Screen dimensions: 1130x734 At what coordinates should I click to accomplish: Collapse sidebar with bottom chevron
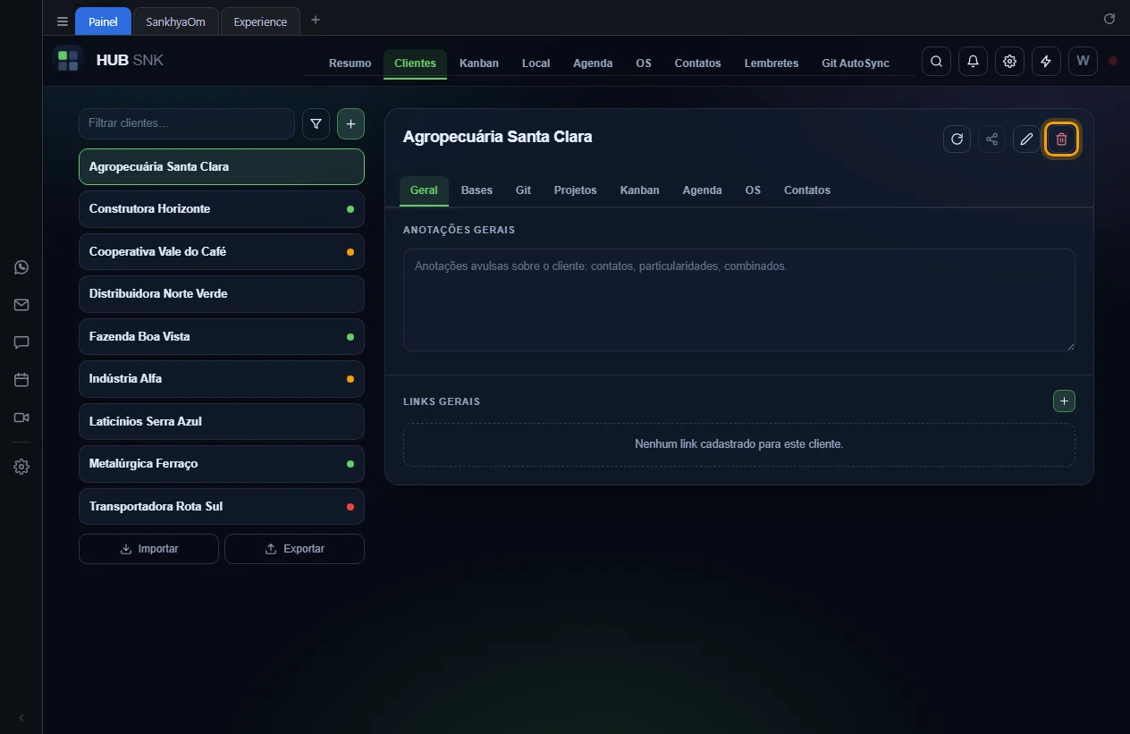[x=21, y=718]
